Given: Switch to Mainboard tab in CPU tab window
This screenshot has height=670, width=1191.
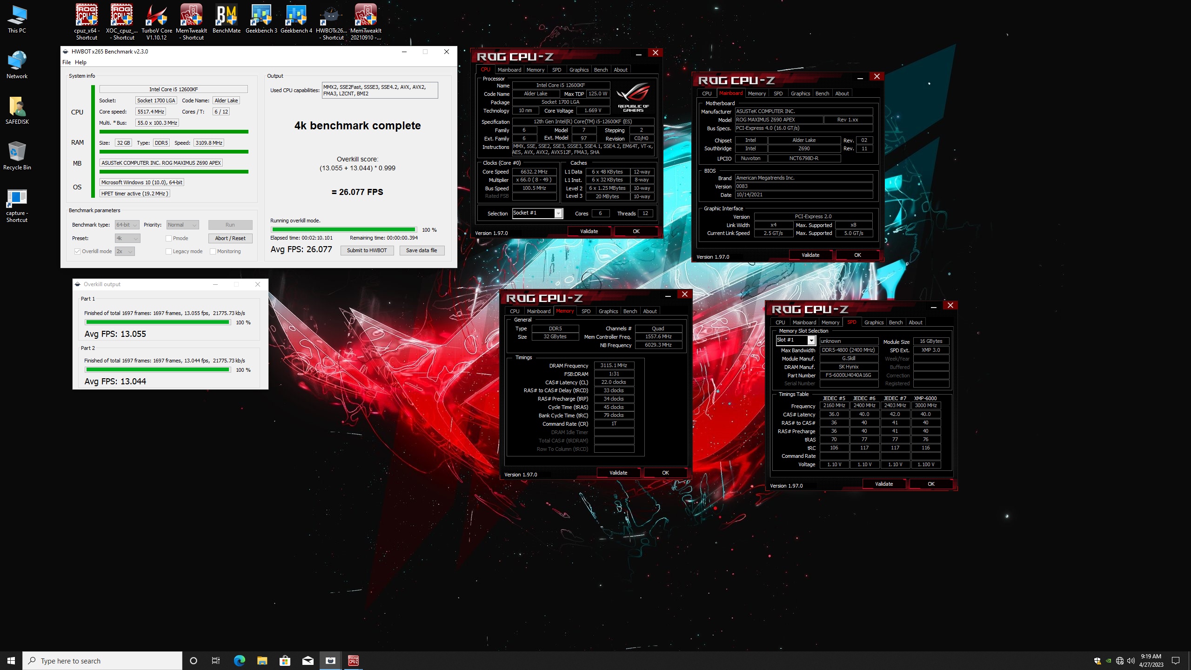Looking at the screenshot, I should pos(509,70).
